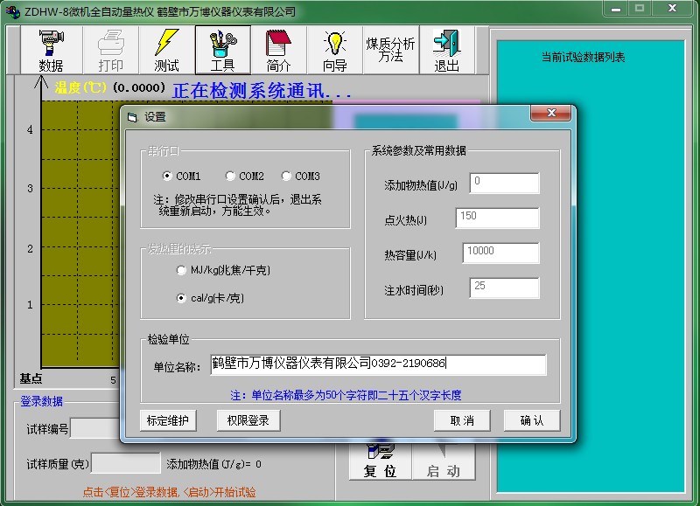Choose cal/g heat value unit

coord(181,299)
